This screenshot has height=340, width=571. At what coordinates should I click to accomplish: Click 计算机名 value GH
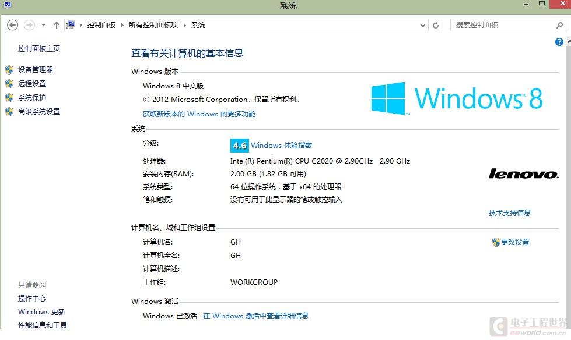tap(235, 242)
